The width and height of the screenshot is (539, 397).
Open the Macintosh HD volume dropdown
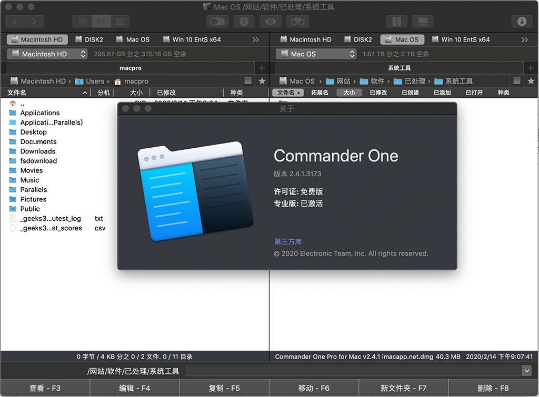pos(47,54)
